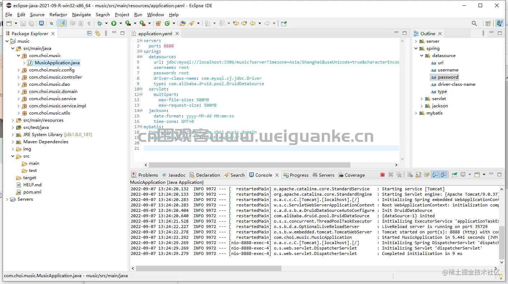Click the magnifier Search icon in the toolbar

click(x=474, y=23)
